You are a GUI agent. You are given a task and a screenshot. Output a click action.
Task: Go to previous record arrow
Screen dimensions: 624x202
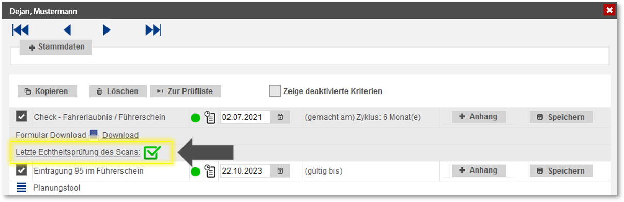point(67,30)
